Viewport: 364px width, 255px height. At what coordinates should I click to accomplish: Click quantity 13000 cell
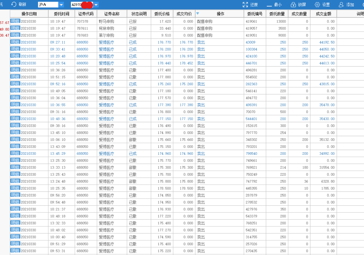(277, 22)
